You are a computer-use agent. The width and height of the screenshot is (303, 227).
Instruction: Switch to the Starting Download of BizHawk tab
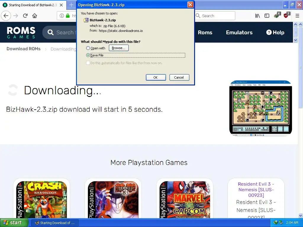point(33,5)
